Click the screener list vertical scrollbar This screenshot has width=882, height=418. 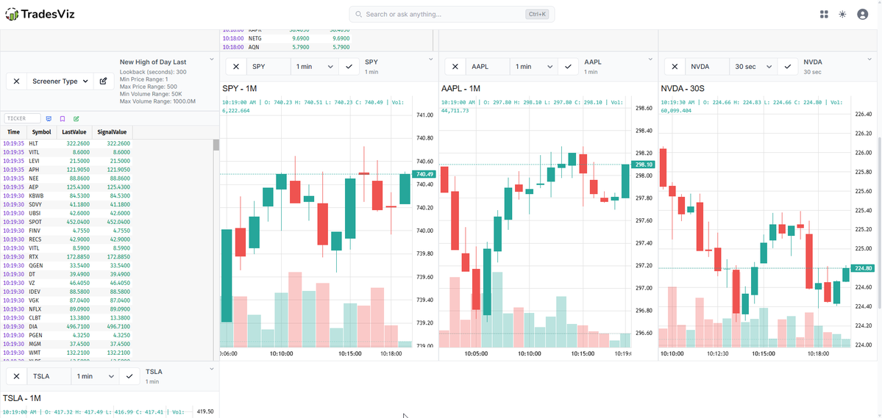tap(216, 145)
